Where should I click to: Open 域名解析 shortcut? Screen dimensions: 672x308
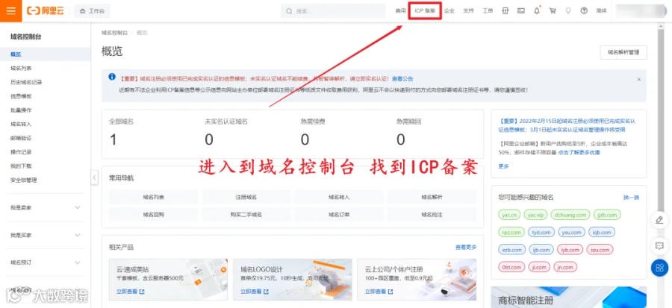[x=432, y=197]
